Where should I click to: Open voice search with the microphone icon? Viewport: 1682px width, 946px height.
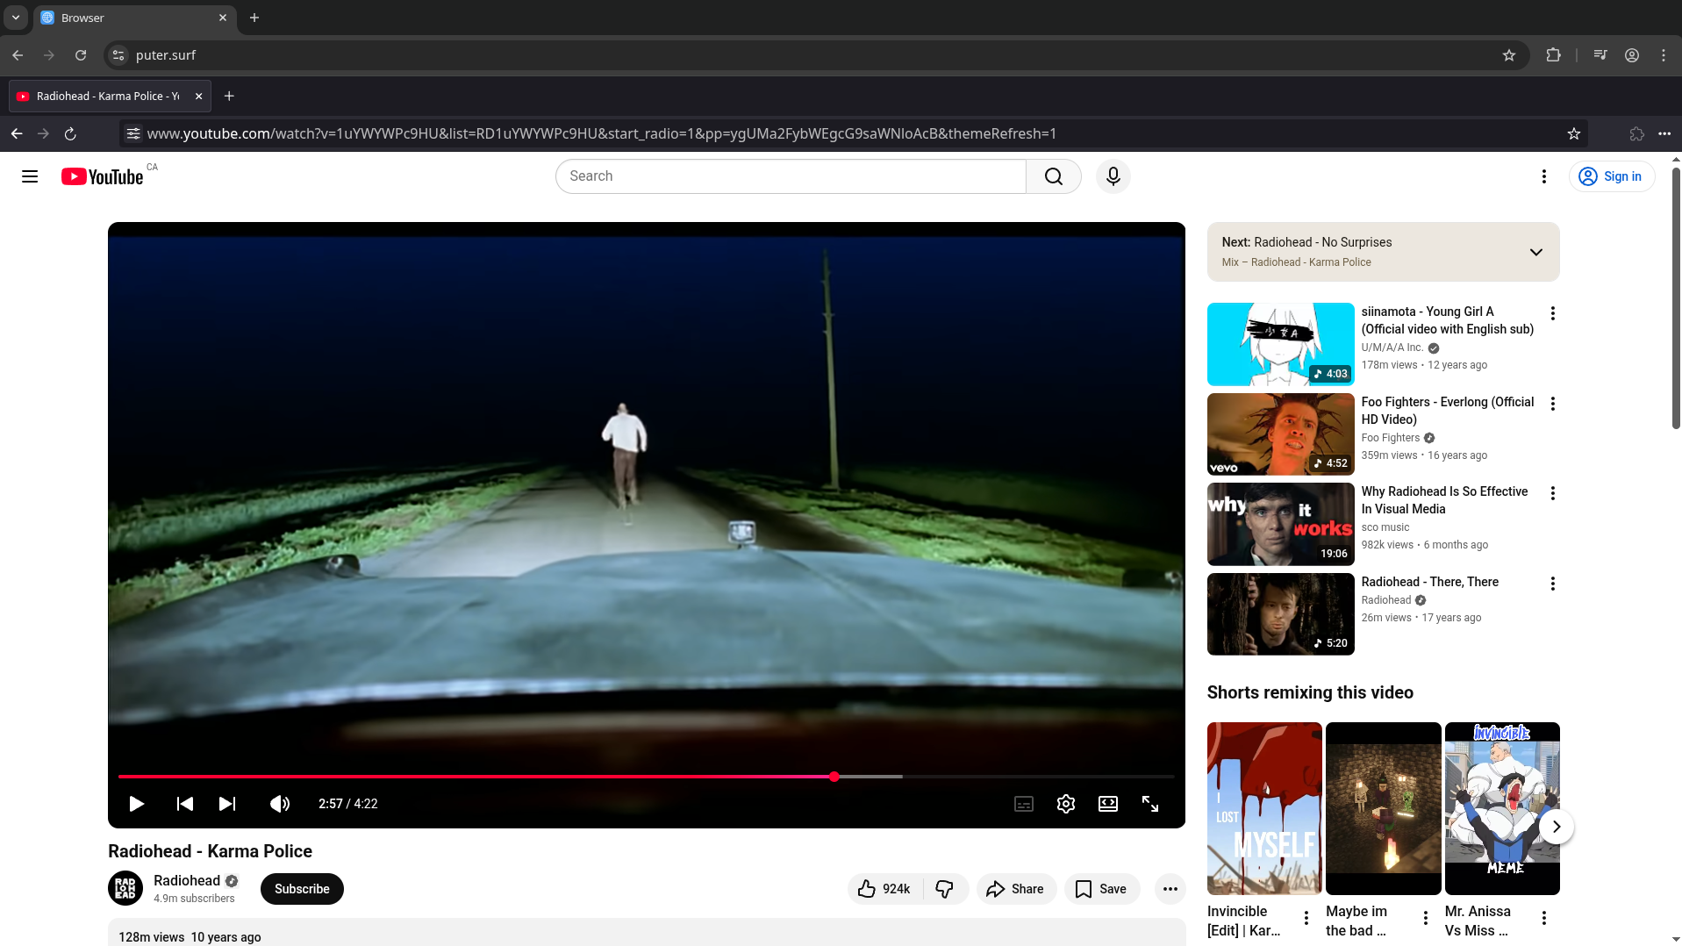(1112, 176)
